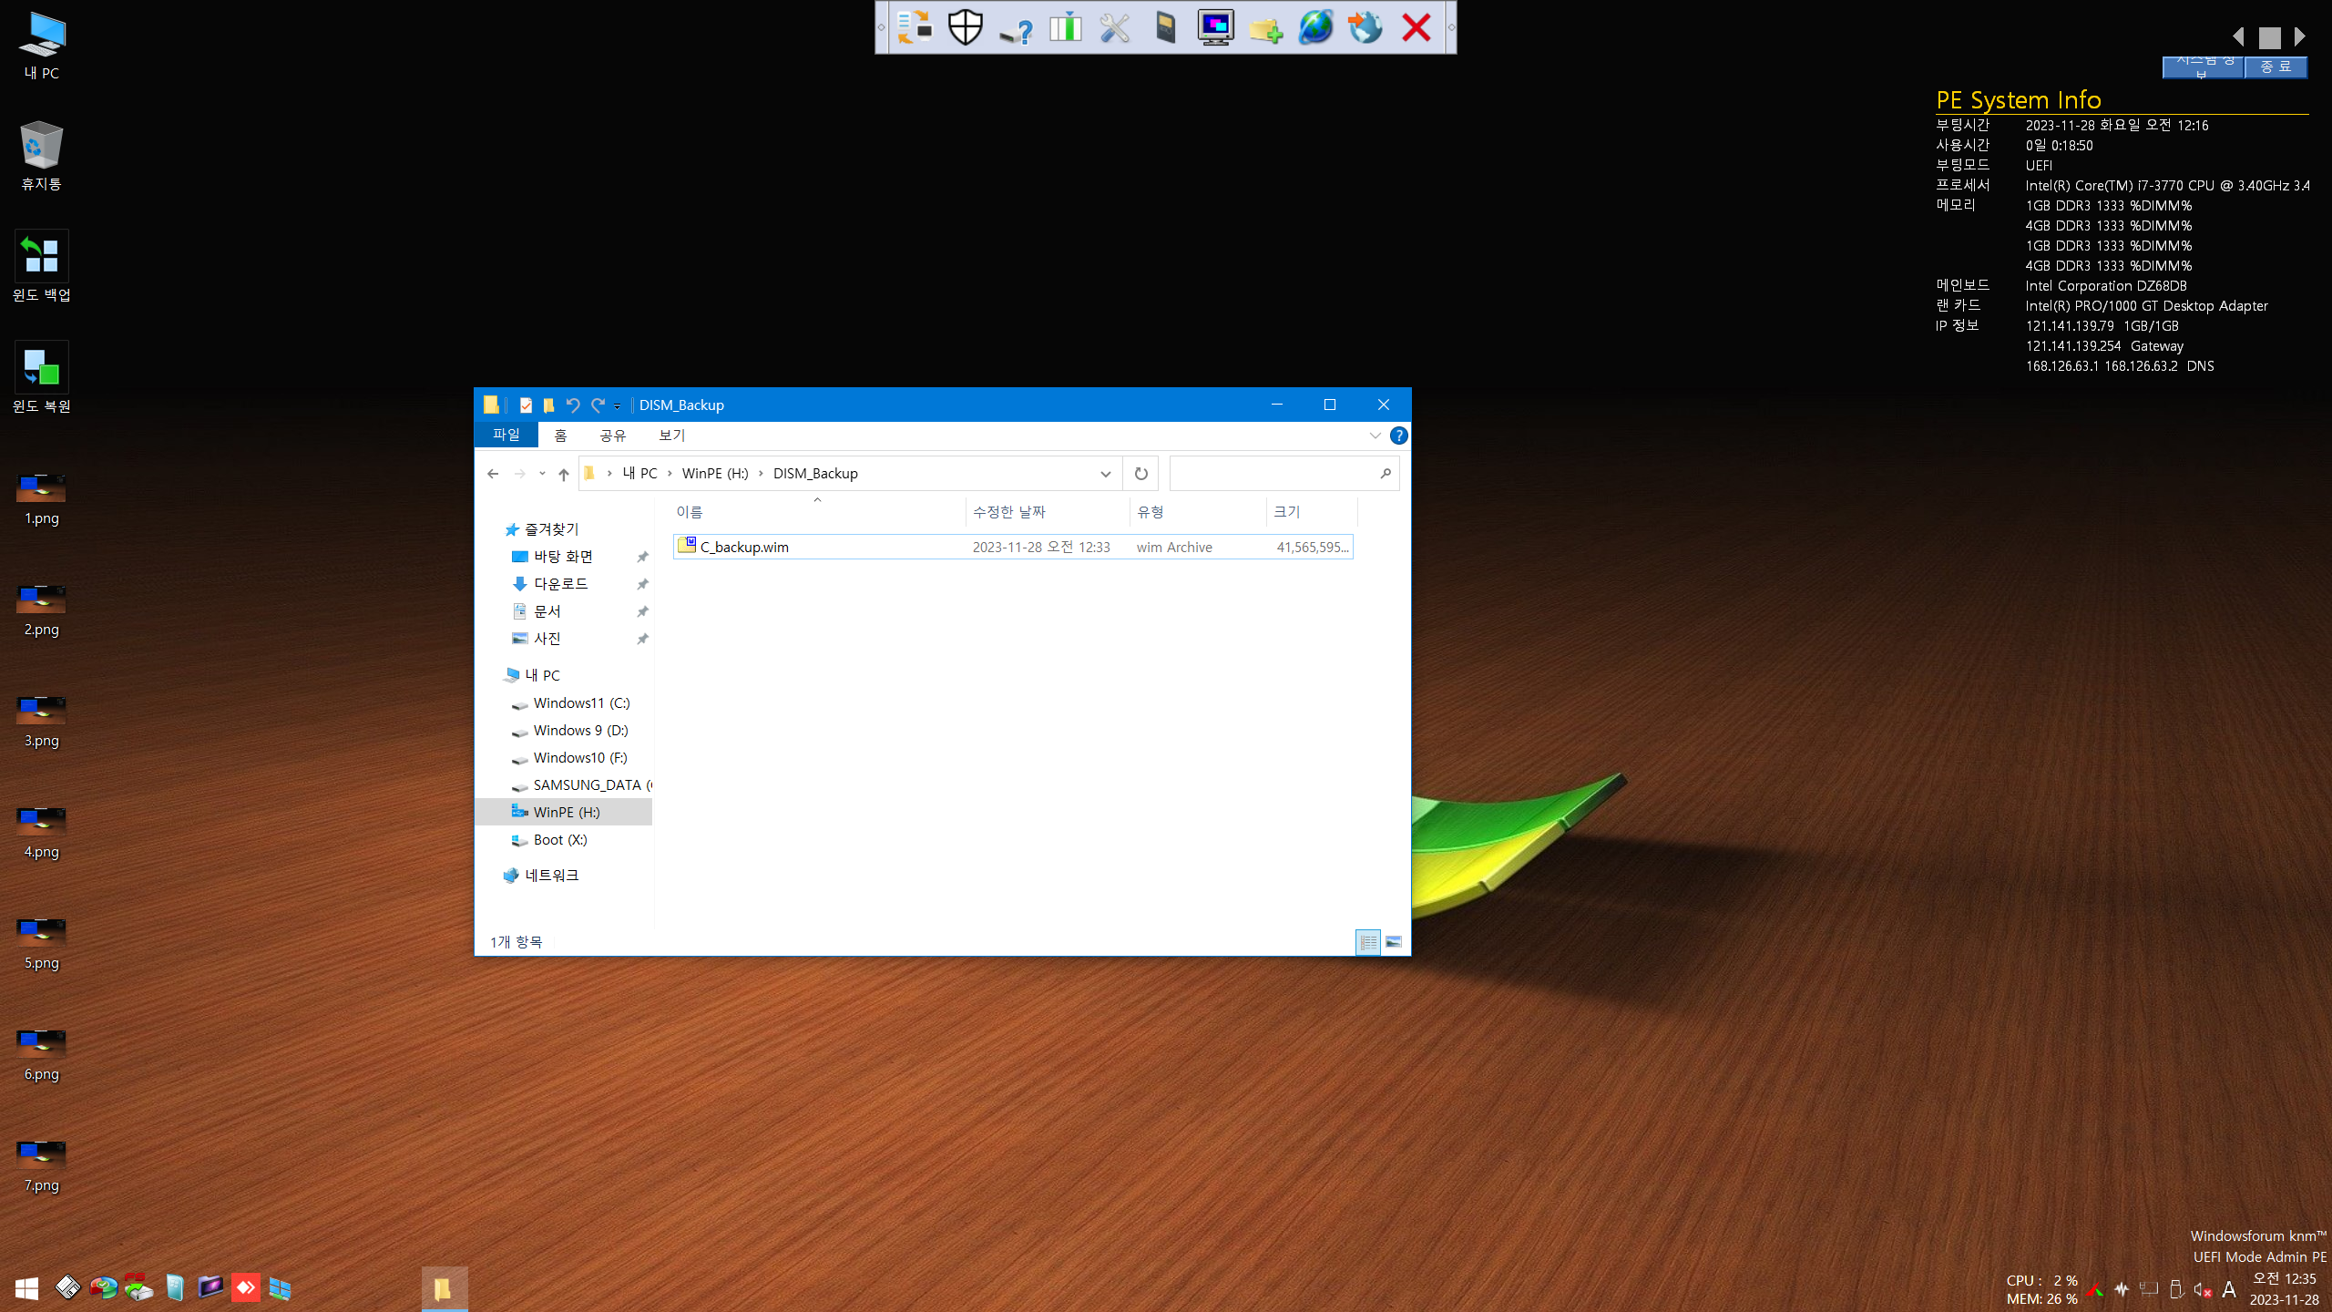Viewport: 2332px width, 1312px height.
Task: Click the blue windows tile taskbar icon
Action: [280, 1287]
